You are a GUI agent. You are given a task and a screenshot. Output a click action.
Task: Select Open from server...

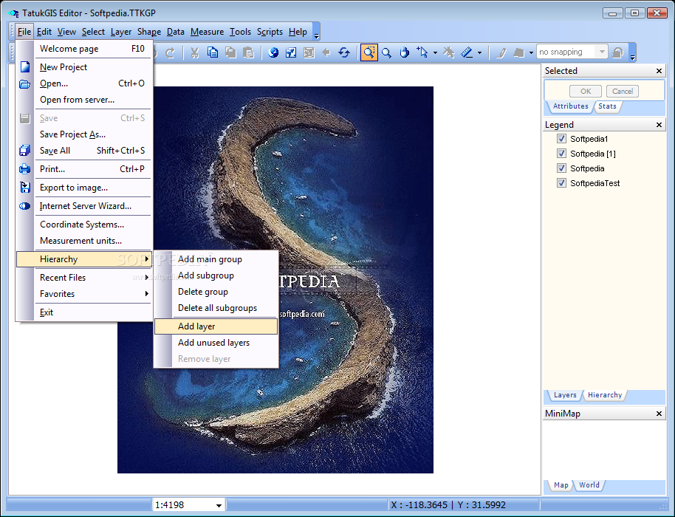pyautogui.click(x=84, y=100)
